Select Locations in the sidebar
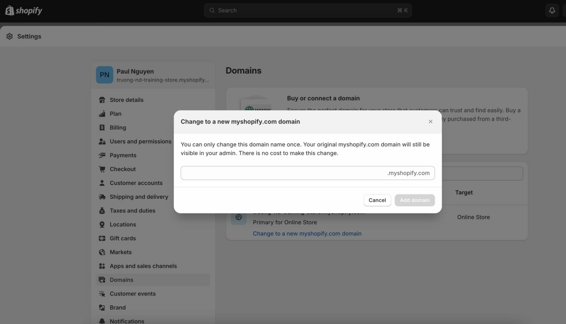Screen dimensions: 566x324 click(153, 225)
